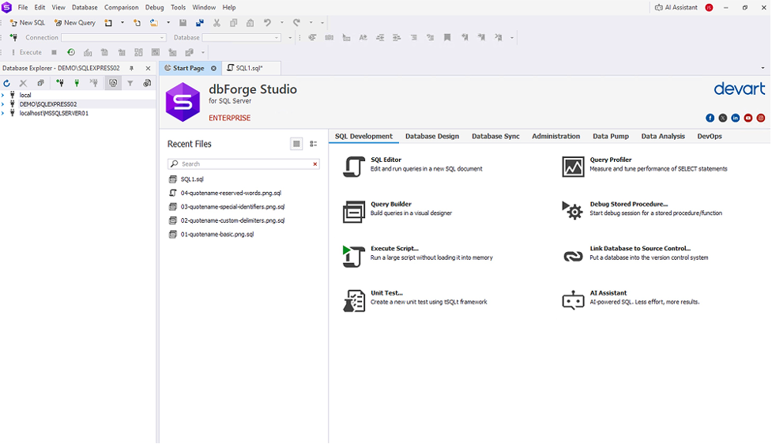Click the Stop execution square icon
Screen dimensions: 772x444
[55, 52]
